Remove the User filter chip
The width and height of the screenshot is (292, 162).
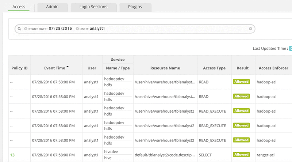pyautogui.click(x=77, y=29)
